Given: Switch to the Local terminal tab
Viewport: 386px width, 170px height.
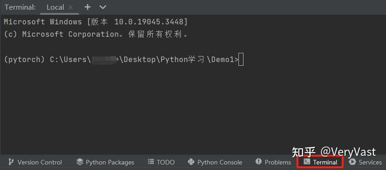Looking at the screenshot, I should click(x=55, y=7).
